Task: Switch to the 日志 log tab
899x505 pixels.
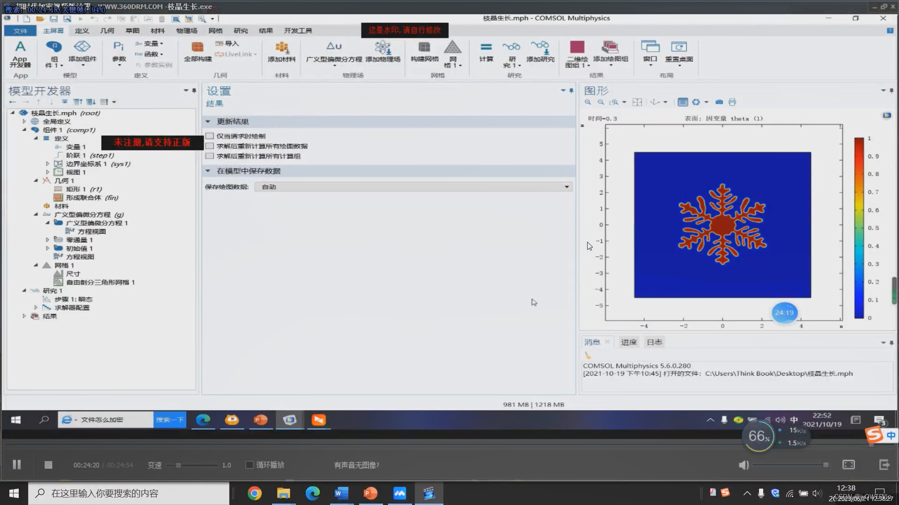Action: click(x=654, y=342)
